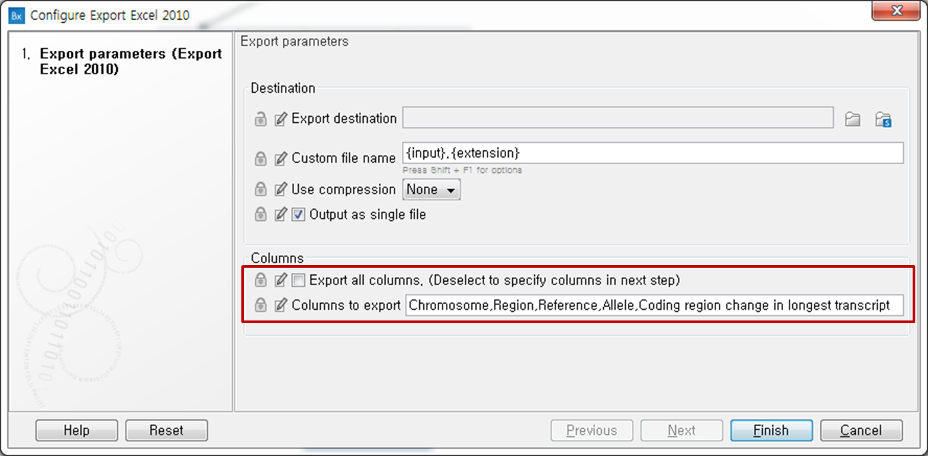Viewport: 928px width, 456px height.
Task: Click the edit pencil icon beside Export destination
Action: click(281, 120)
